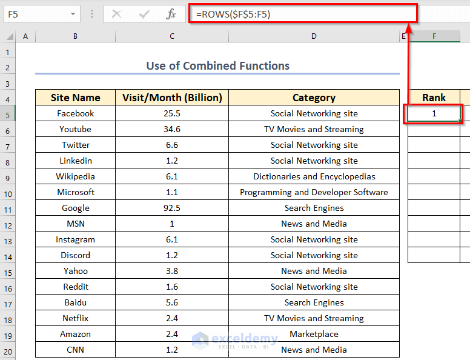Click the Rank header cell

point(434,98)
